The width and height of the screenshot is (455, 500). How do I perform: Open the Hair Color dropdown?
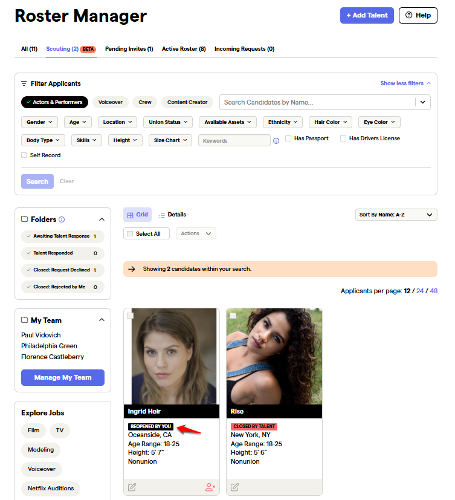331,122
